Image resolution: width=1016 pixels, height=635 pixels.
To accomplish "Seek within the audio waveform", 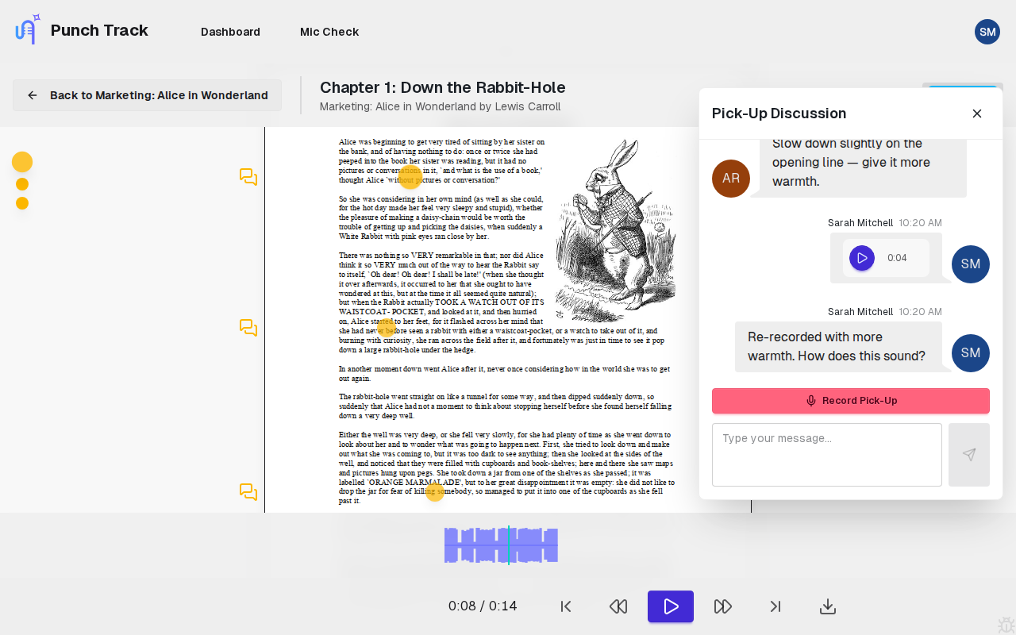I will click(x=501, y=545).
